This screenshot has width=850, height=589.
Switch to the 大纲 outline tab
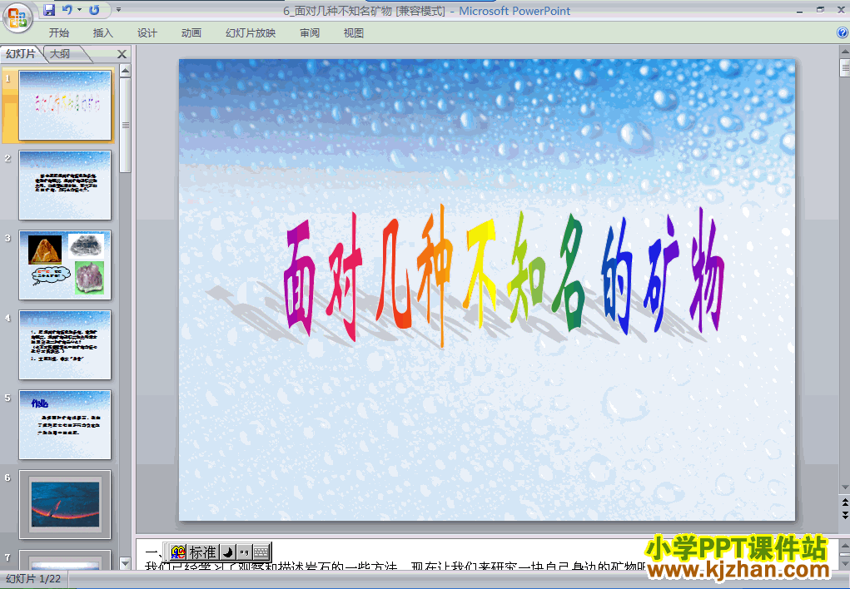coord(60,53)
